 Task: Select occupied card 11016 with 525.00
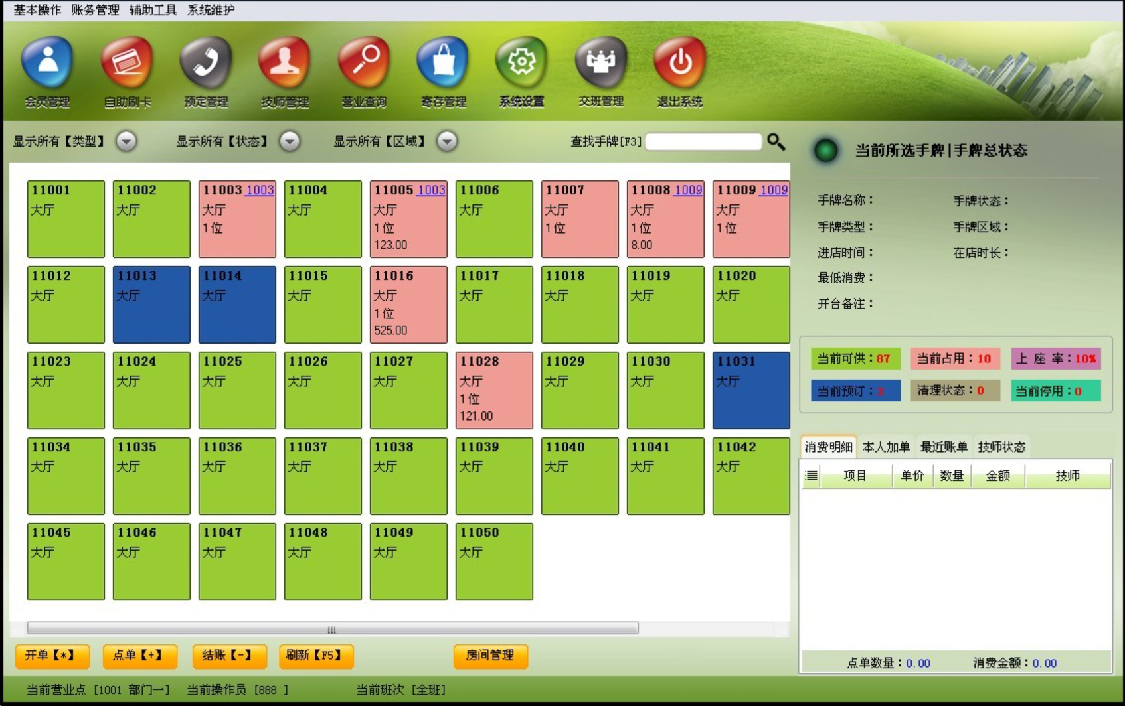point(408,305)
